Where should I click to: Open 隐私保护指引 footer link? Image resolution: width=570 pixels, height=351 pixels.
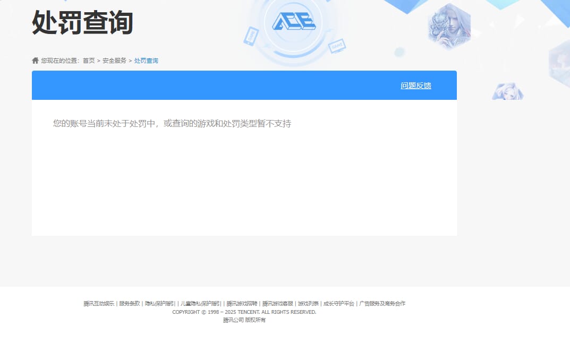click(x=160, y=303)
